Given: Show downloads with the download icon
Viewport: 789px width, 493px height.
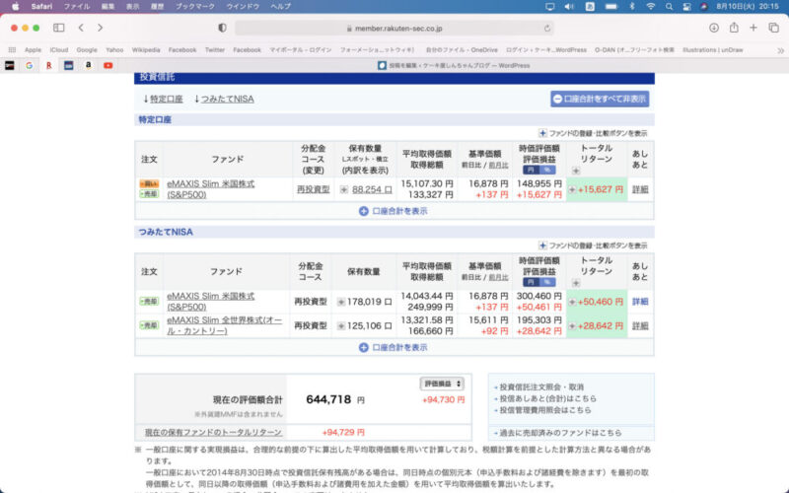Looking at the screenshot, I should click(x=713, y=28).
